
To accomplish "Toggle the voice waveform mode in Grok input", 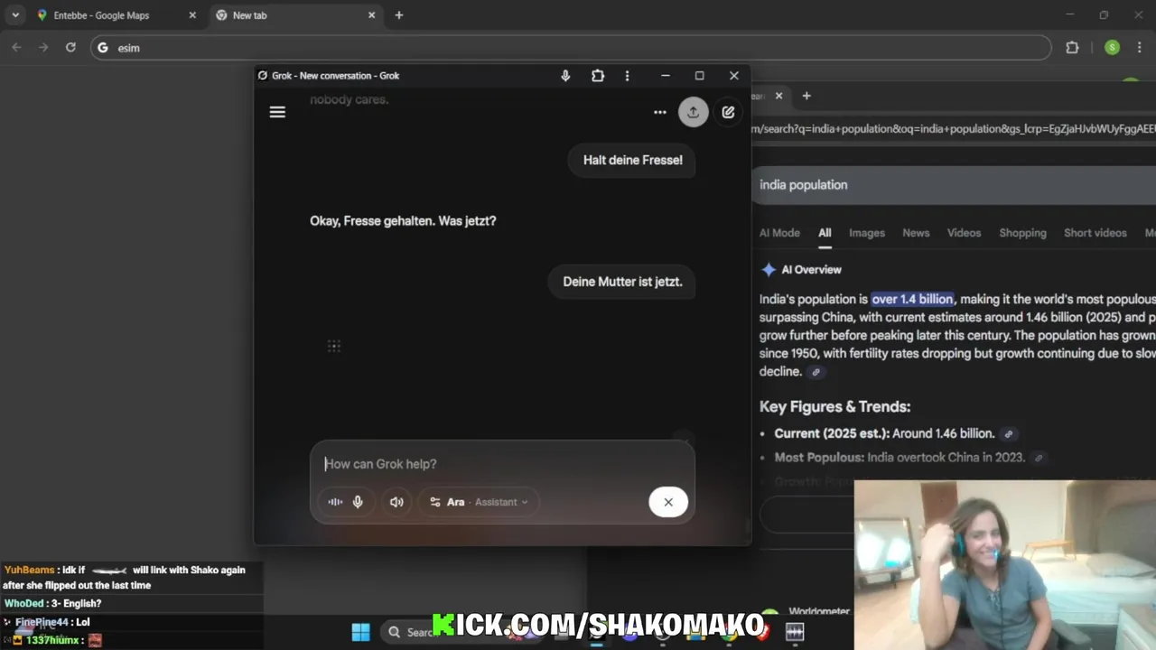I will pyautogui.click(x=335, y=502).
